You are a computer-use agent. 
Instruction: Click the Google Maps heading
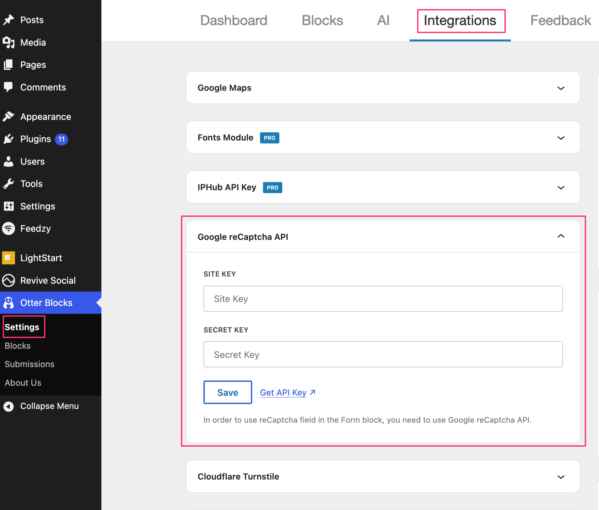224,88
